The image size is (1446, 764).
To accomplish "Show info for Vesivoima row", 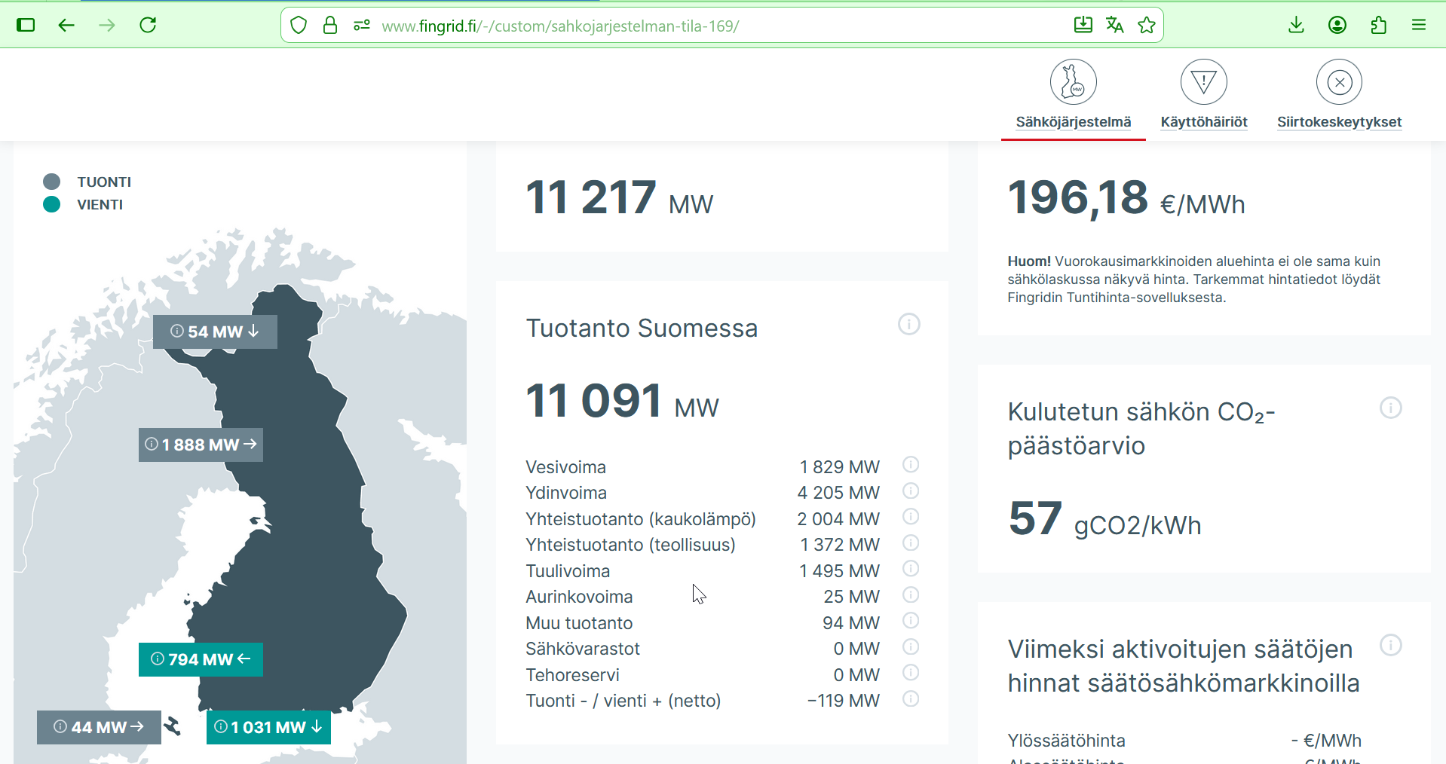I will tap(911, 465).
